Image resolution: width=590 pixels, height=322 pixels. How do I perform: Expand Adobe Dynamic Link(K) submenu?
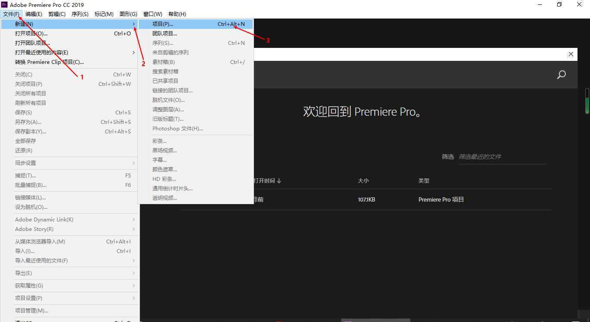tap(70, 219)
